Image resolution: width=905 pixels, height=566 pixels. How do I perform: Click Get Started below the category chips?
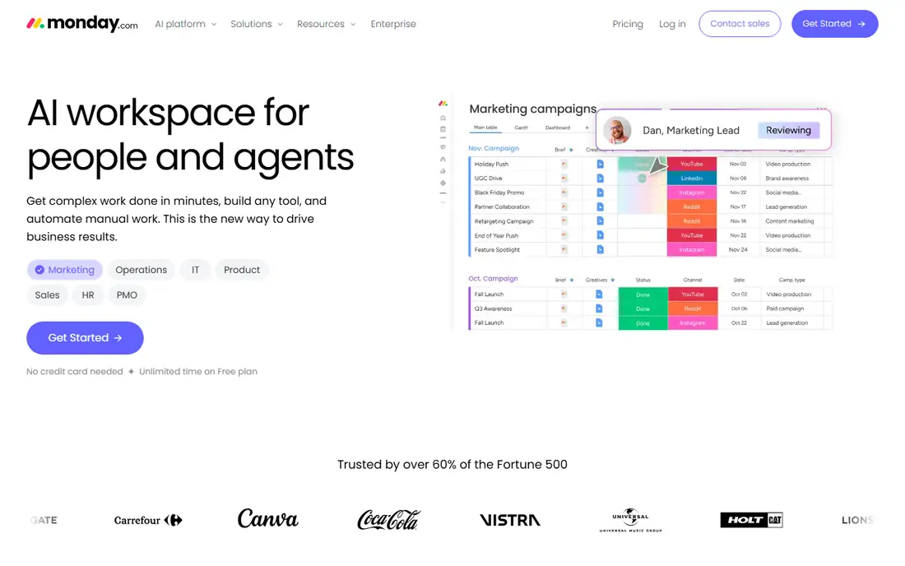85,337
